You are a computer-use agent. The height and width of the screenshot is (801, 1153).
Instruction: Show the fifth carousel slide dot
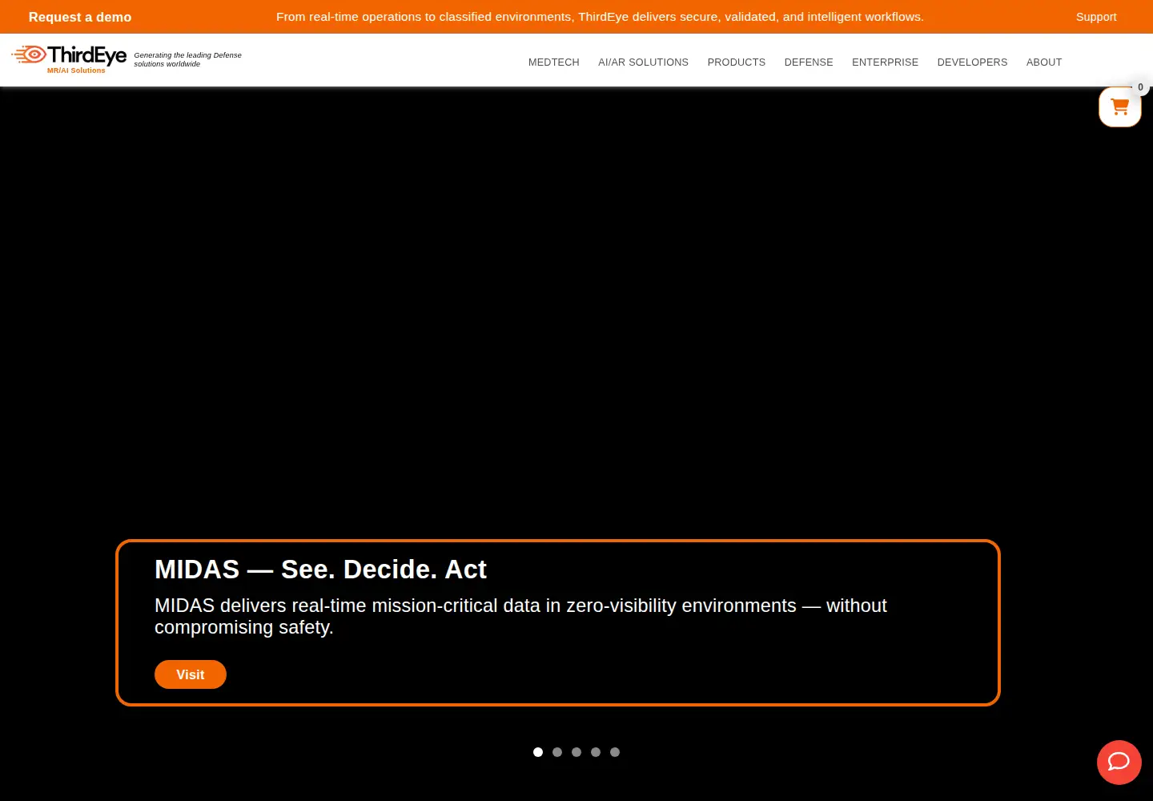(615, 752)
